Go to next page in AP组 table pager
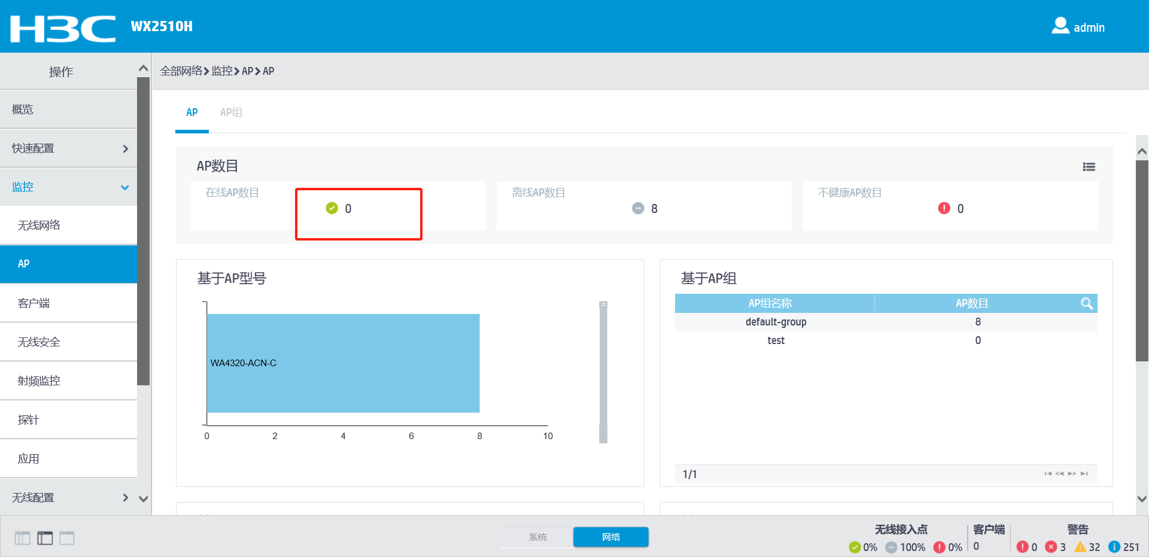Image resolution: width=1149 pixels, height=557 pixels. [1072, 474]
